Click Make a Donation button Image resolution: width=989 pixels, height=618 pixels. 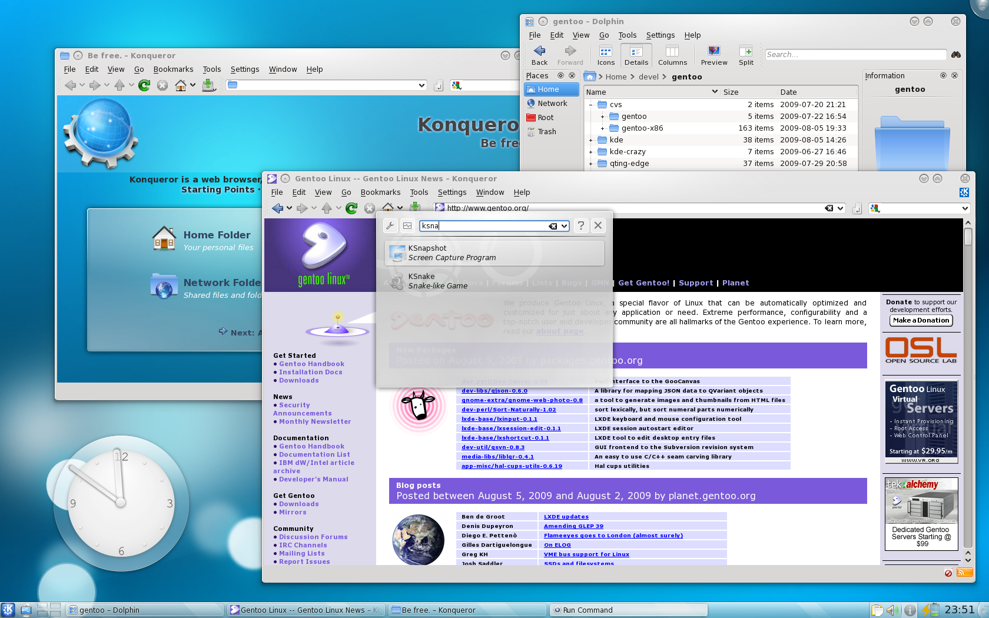coord(921,320)
